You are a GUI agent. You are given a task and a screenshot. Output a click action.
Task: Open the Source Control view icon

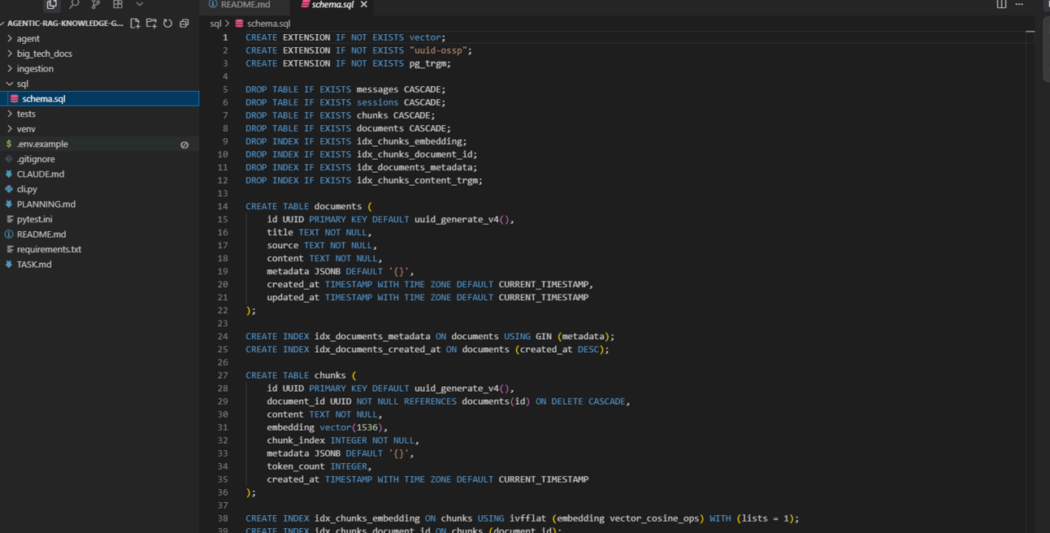[96, 5]
